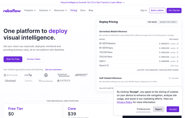Open info icon for YOLO26 Nano

click(177, 52)
